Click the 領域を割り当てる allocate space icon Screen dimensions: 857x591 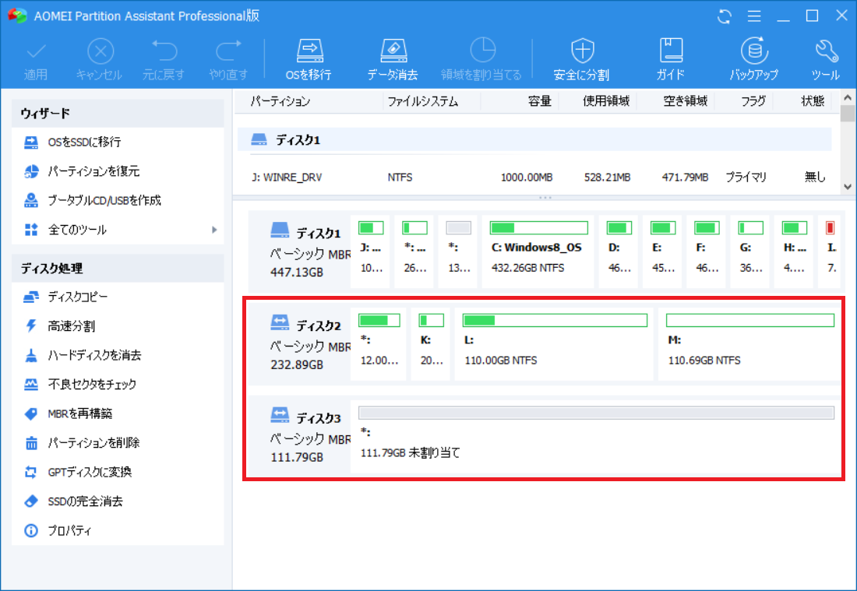click(x=482, y=51)
